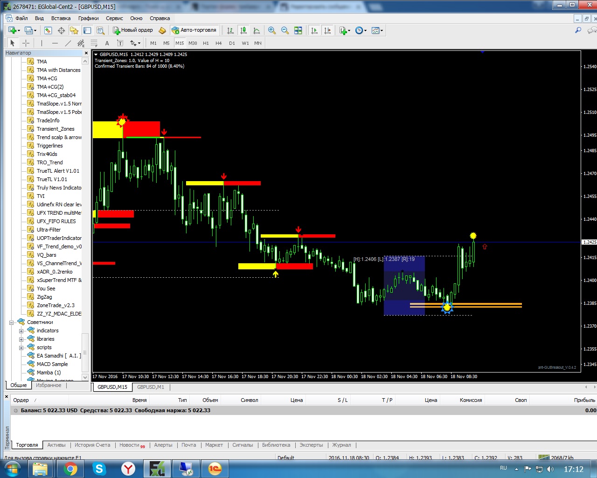This screenshot has height=478, width=597.
Task: Open the Market Watch icon
Action: [x=48, y=30]
